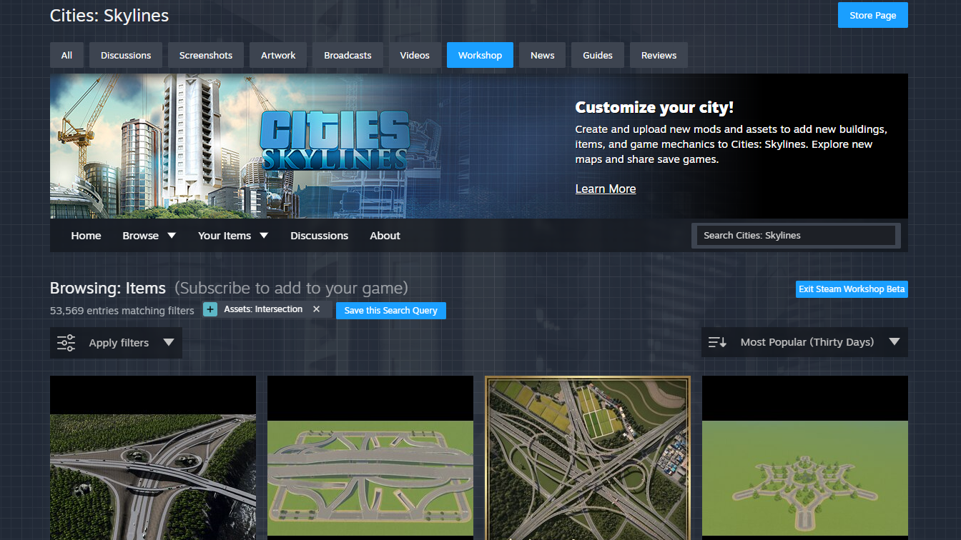Remove the Assets: Intersection filter with the X
Image resolution: width=961 pixels, height=540 pixels.
(316, 309)
